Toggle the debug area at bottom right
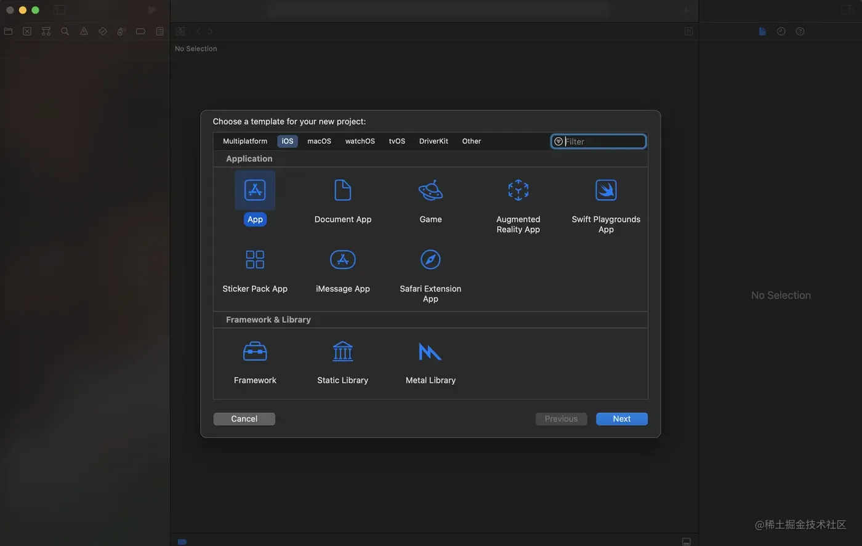862x546 pixels. coord(687,542)
